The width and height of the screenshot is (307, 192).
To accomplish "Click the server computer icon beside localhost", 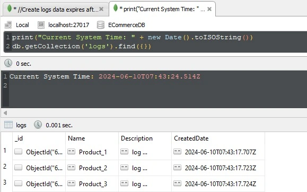I will tap(41, 25).
